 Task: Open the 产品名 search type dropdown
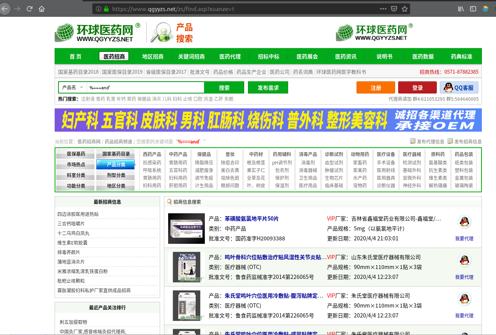tap(73, 87)
